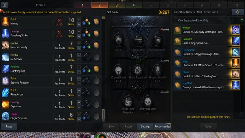This screenshot has width=245, height=138.
Task: Decrease Reverse Gravity skill level with minus
Action: point(79,48)
